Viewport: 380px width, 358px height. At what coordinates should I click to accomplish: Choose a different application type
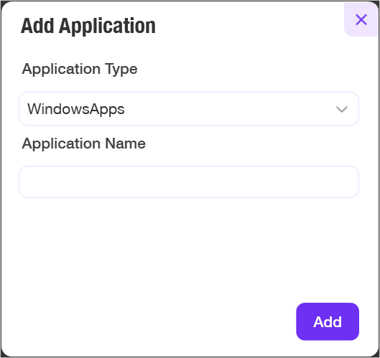(189, 108)
